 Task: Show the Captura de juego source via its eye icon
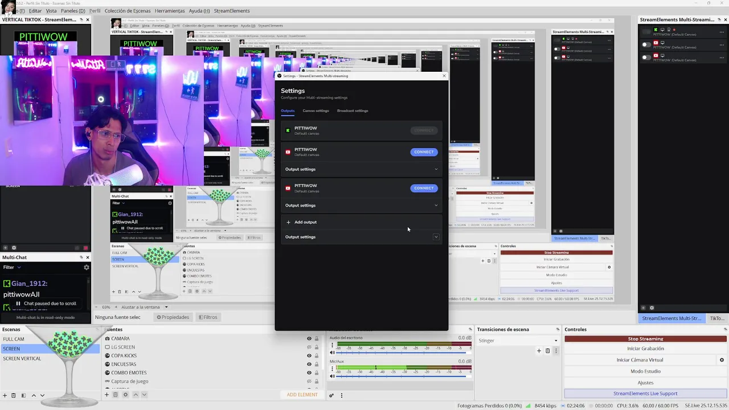pyautogui.click(x=309, y=382)
